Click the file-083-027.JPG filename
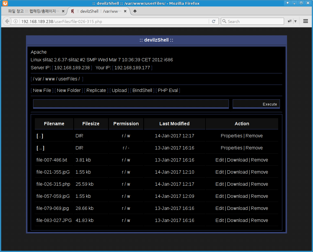This screenshot has width=313, height=252. [x=54, y=220]
